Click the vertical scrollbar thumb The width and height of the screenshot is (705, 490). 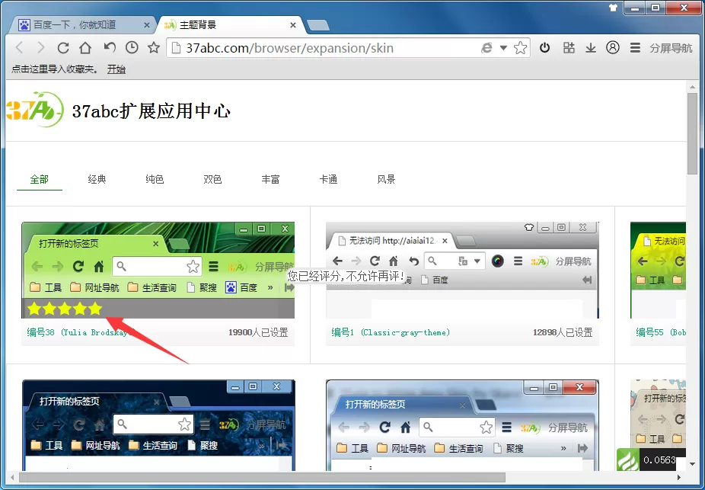pyautogui.click(x=692, y=133)
